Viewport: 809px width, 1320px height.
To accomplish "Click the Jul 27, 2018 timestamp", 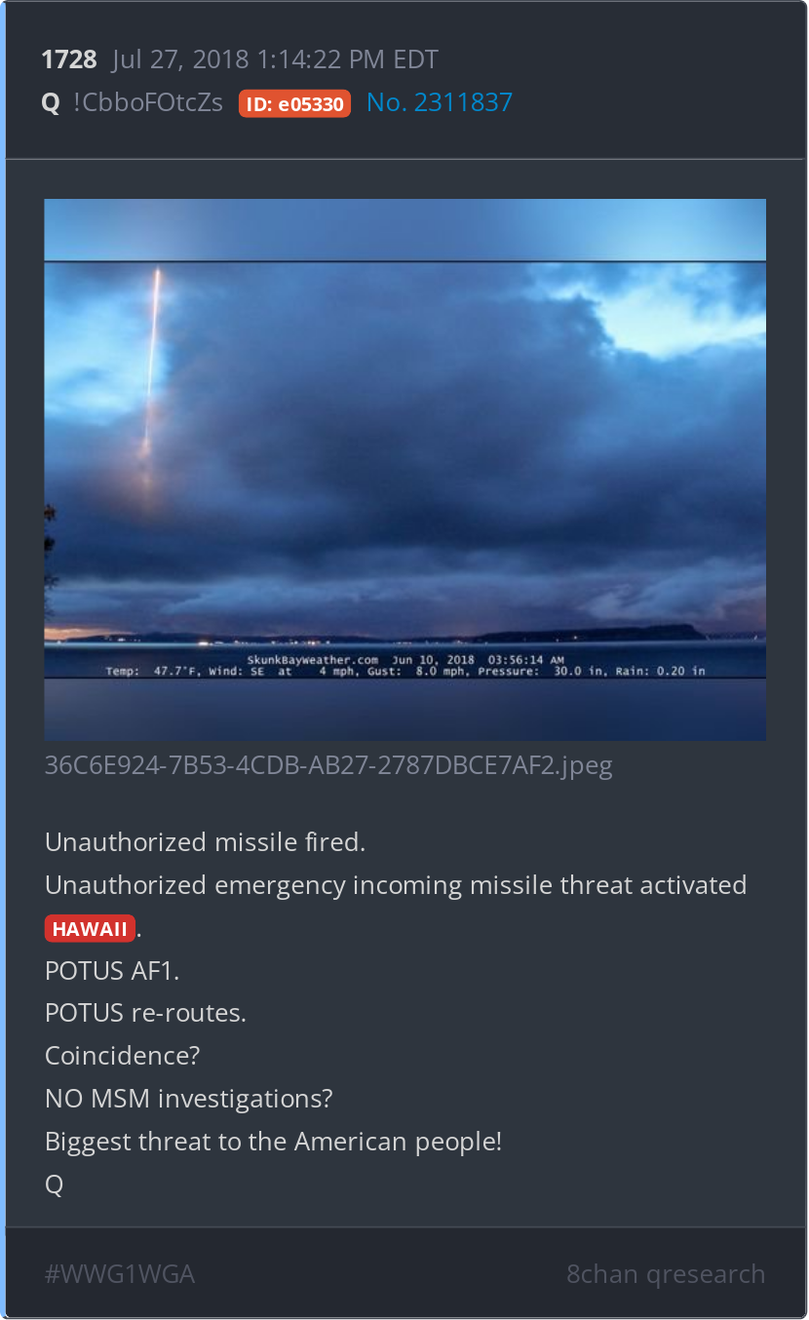I will pyautogui.click(x=275, y=59).
